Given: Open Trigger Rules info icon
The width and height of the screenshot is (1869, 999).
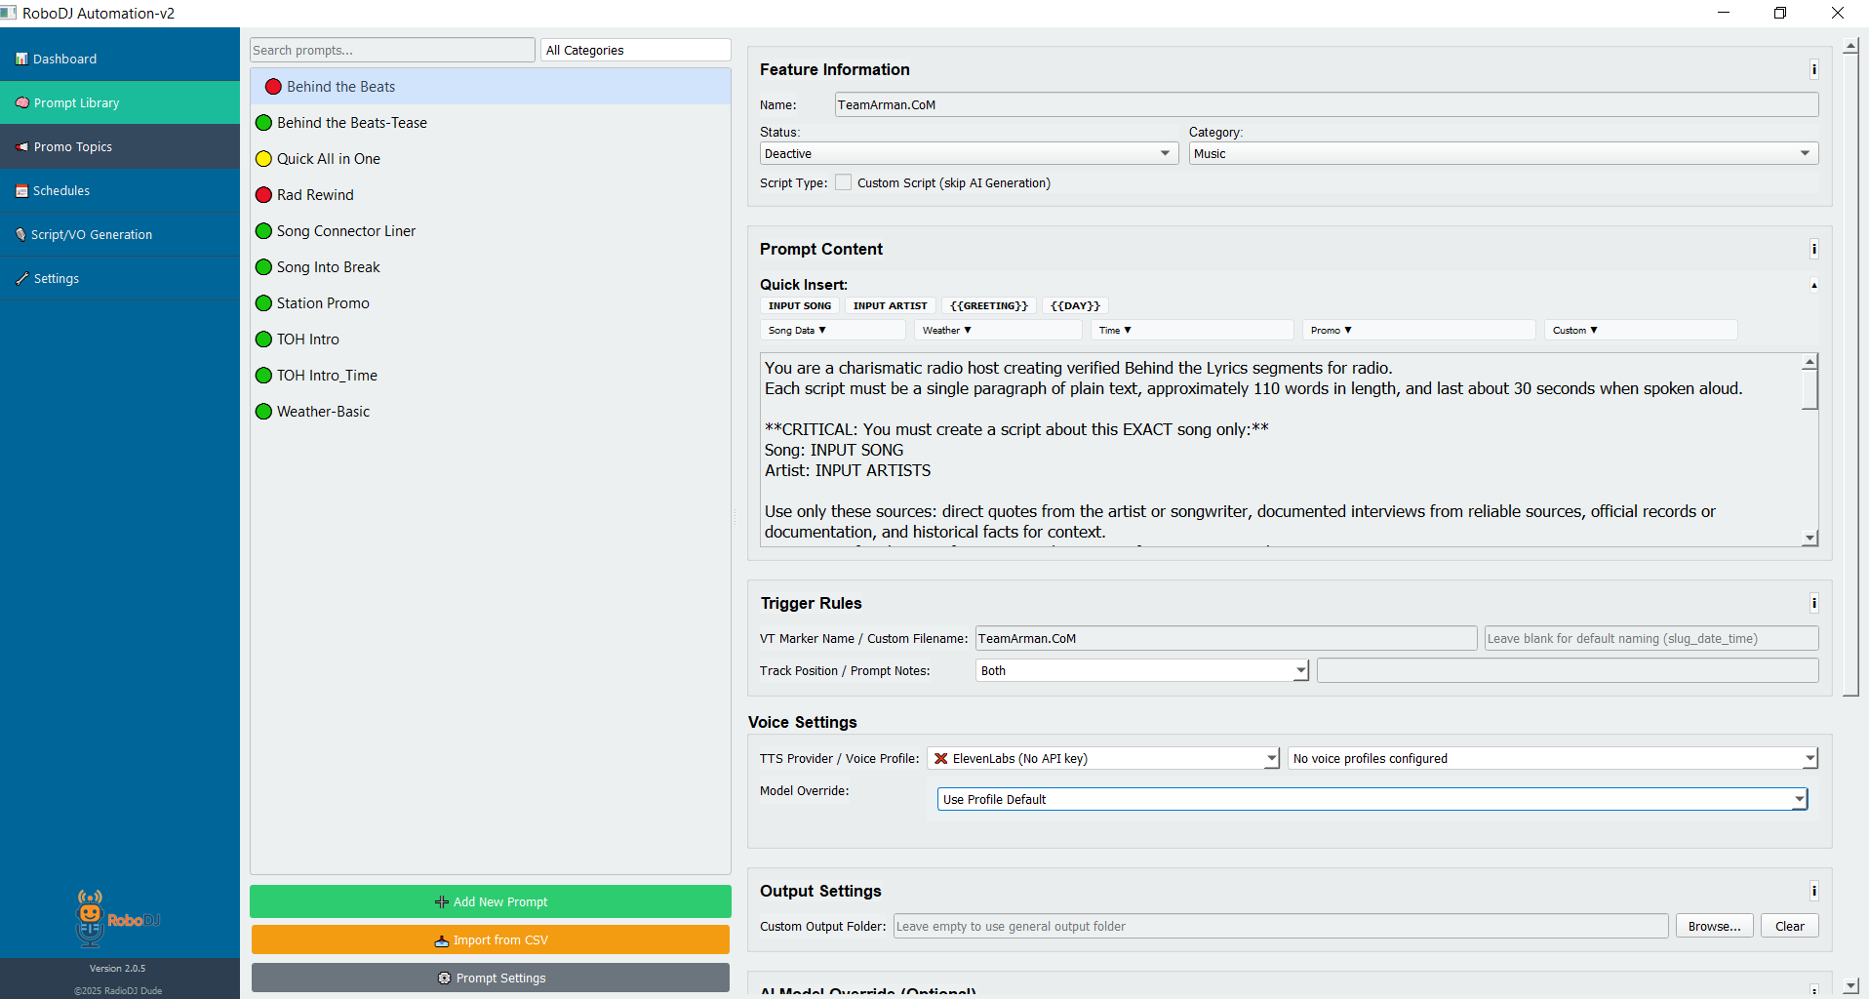Looking at the screenshot, I should point(1813,603).
